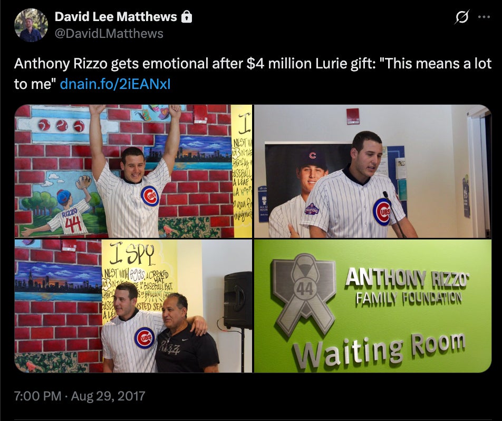Click the Rizzo 44 mural figure
Screen dimensions: 502x421
[62, 208]
